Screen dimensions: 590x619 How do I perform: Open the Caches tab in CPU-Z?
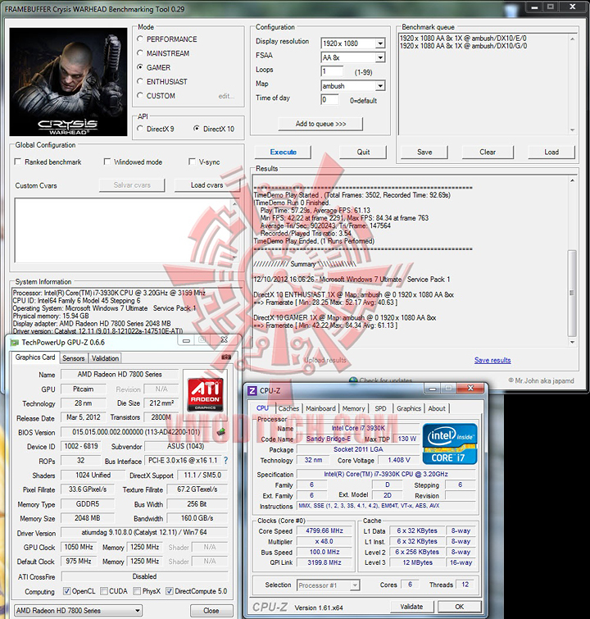click(288, 408)
